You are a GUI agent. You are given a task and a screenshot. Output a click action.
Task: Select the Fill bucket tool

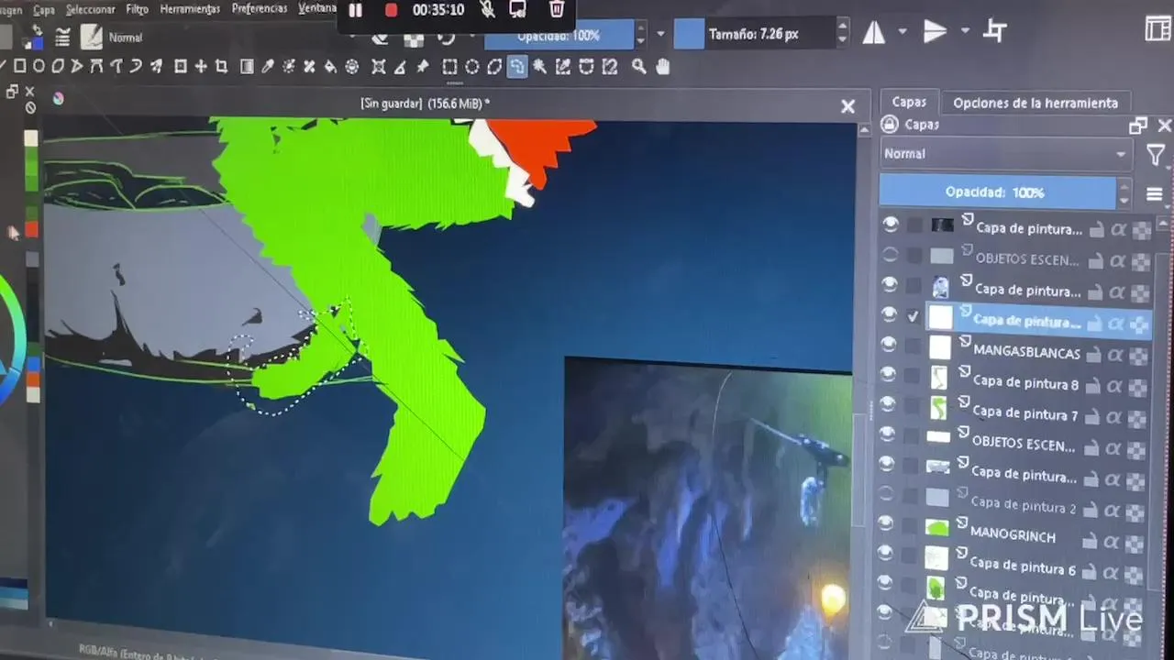pos(330,66)
